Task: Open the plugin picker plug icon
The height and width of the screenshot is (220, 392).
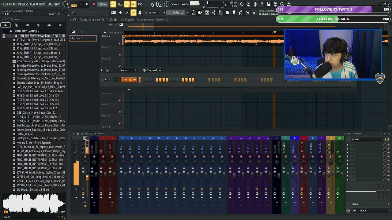Action: tap(234, 13)
